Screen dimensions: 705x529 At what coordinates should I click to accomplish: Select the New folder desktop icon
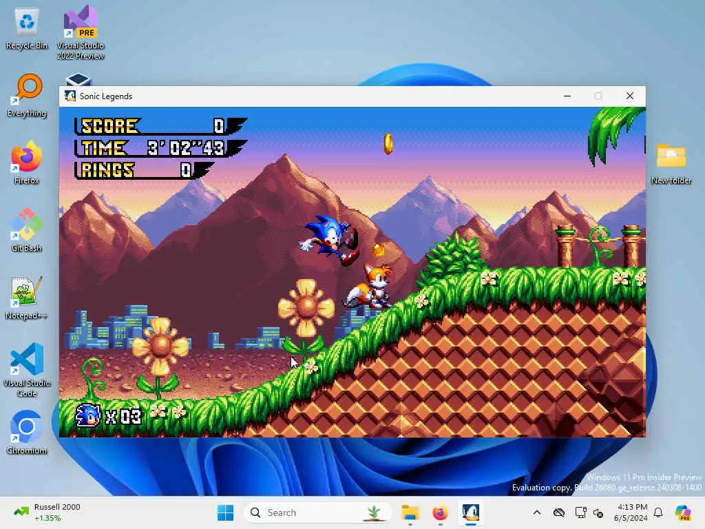671,164
